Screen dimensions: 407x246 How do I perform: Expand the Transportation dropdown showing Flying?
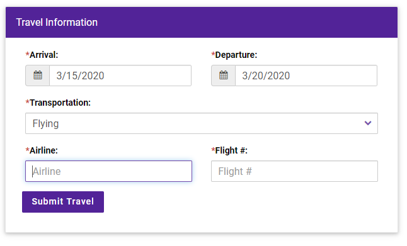202,123
